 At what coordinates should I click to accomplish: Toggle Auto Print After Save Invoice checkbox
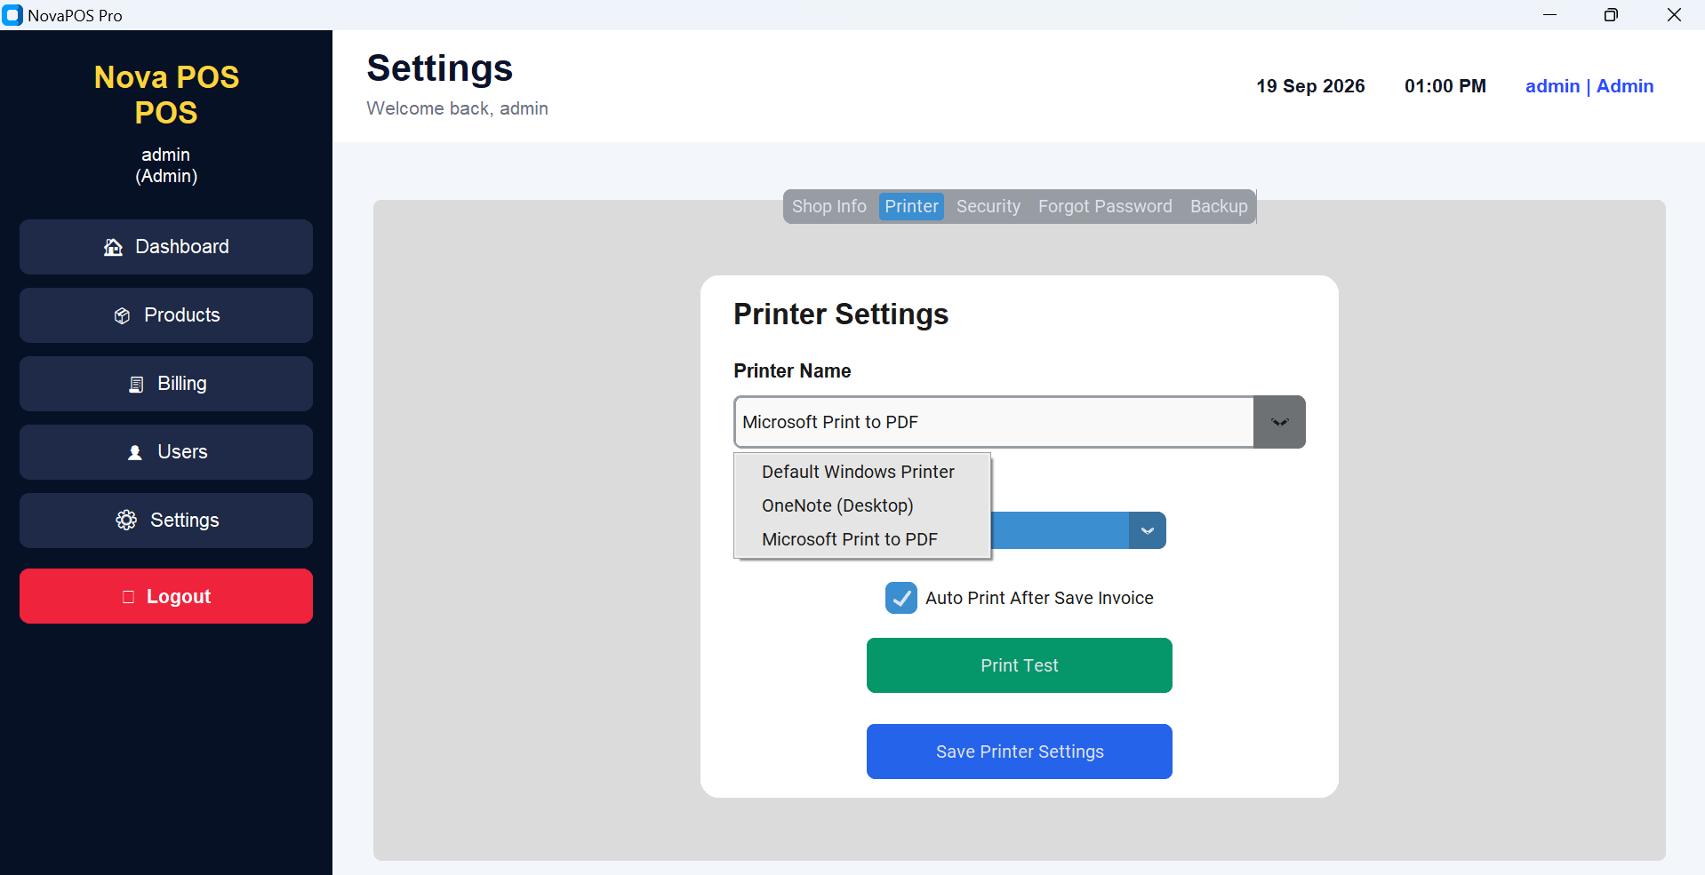pos(901,598)
